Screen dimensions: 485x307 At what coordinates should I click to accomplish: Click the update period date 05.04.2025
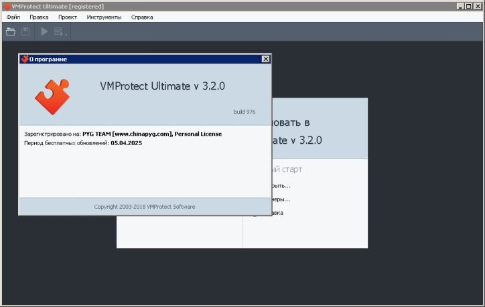(126, 143)
